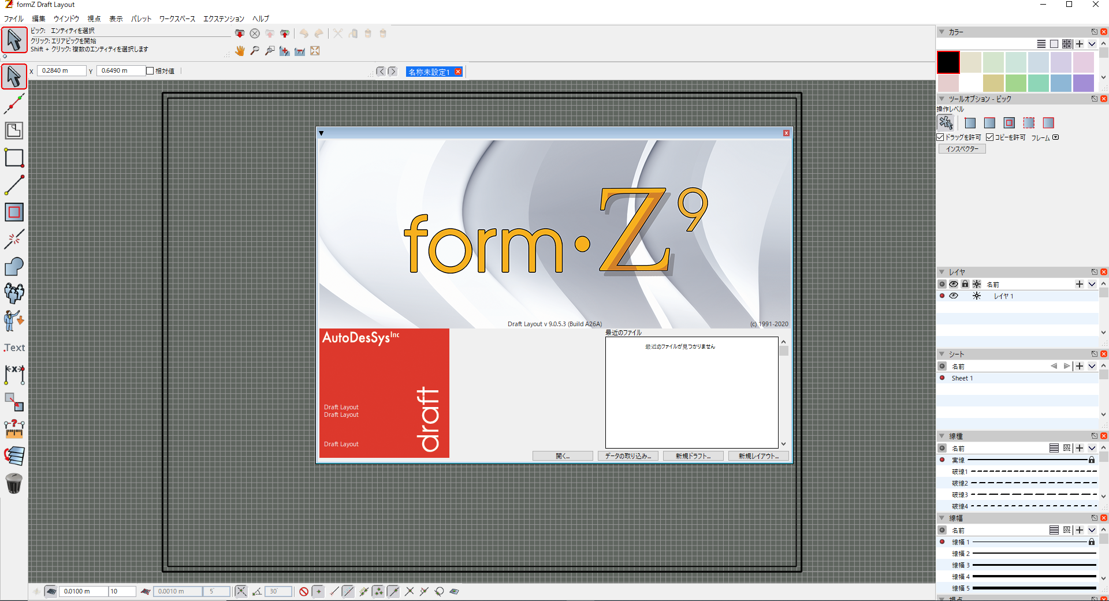Select the auto-pick operation level icon
The height and width of the screenshot is (601, 1109).
(946, 122)
